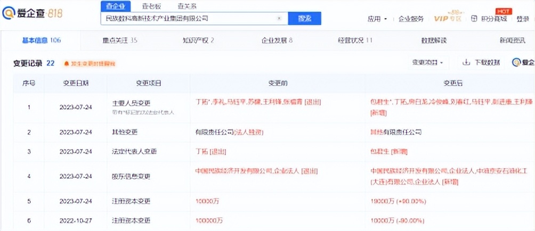Click the download icon beside 下载数据
This screenshot has width=535, height=231.
tap(466, 63)
